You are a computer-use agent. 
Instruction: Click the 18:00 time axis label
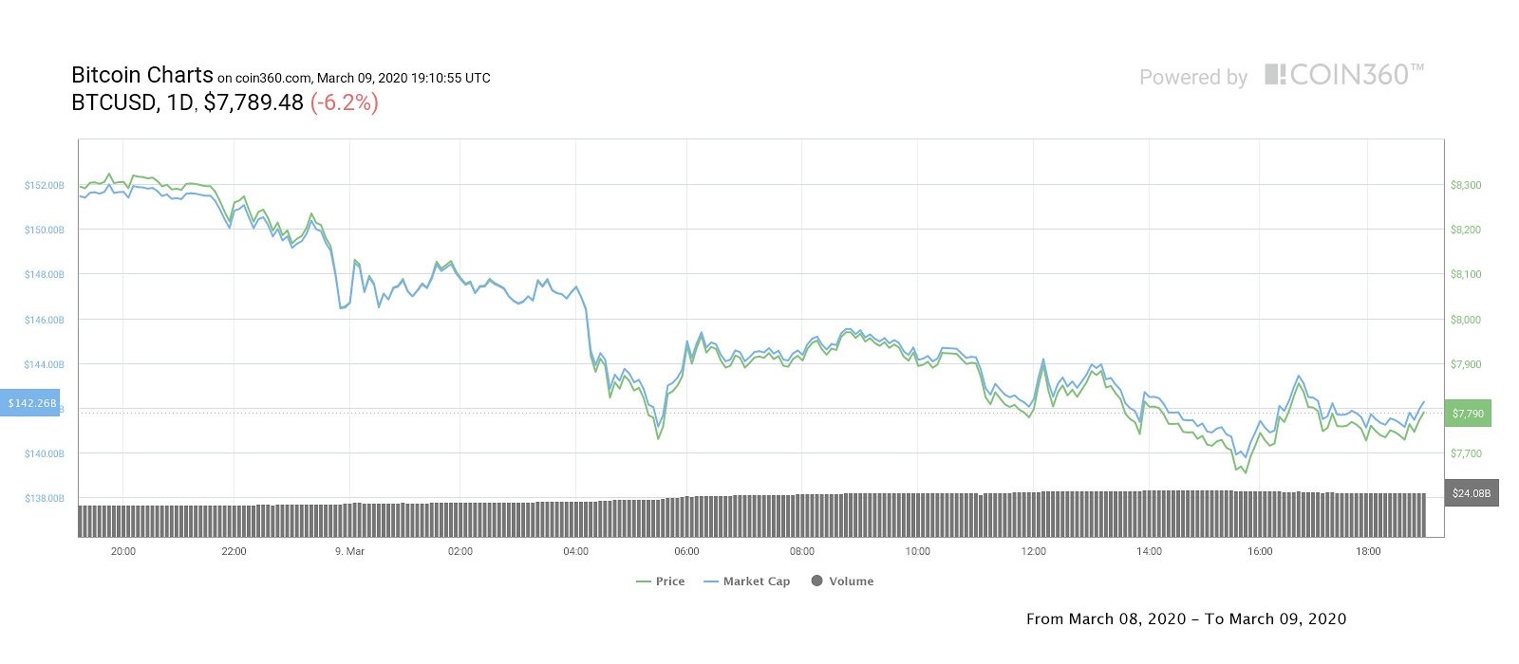1368,551
